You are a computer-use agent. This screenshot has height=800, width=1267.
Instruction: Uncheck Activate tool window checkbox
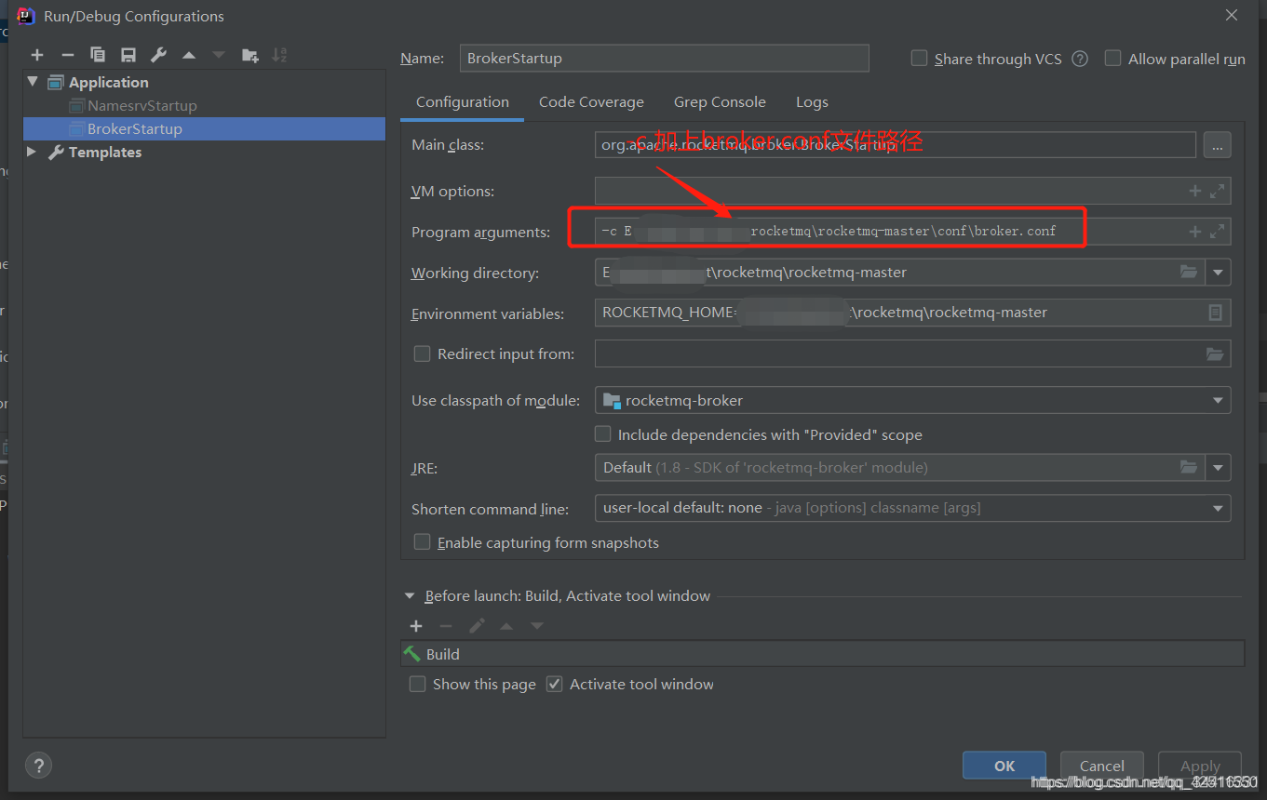point(554,684)
